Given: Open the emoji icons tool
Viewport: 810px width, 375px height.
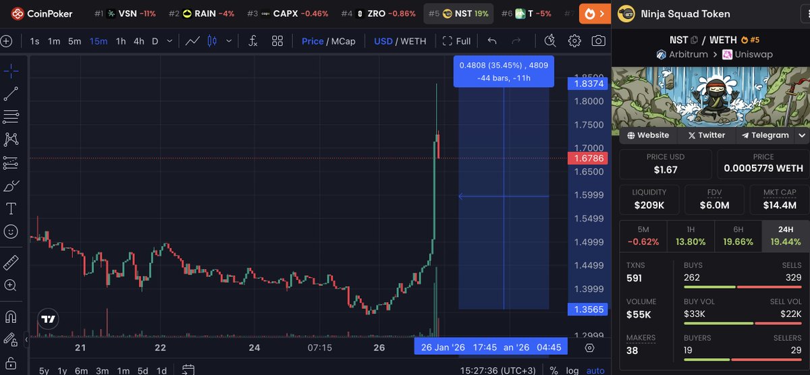Looking at the screenshot, I should coord(11,231).
